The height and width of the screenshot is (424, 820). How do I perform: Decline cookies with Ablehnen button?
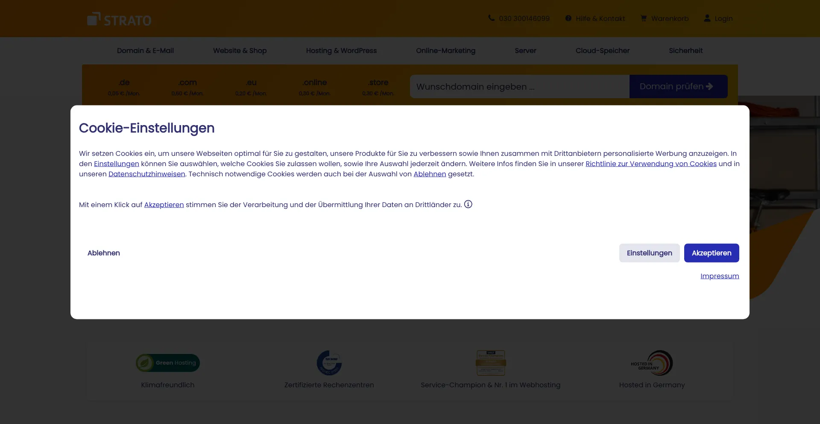[x=104, y=253]
